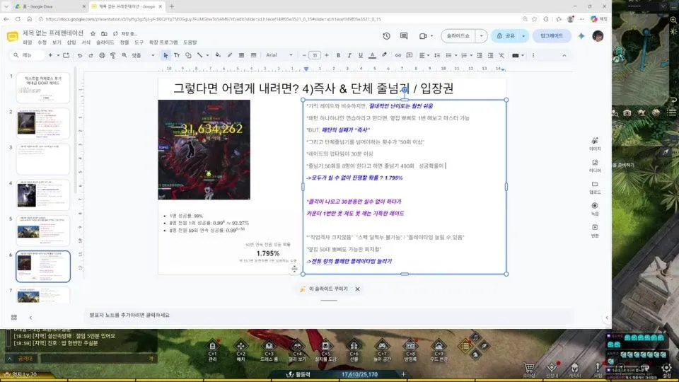The image size is (679, 382).
Task: Select the line tool
Action: 199,55
